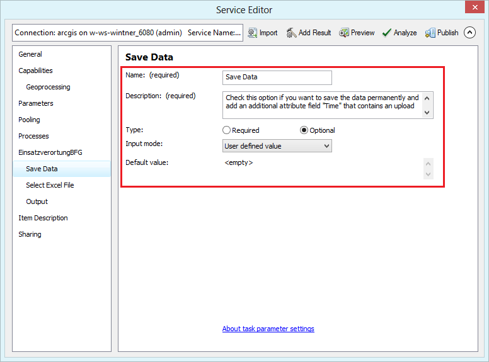Select the Required radio button
489x362 pixels.
click(226, 130)
